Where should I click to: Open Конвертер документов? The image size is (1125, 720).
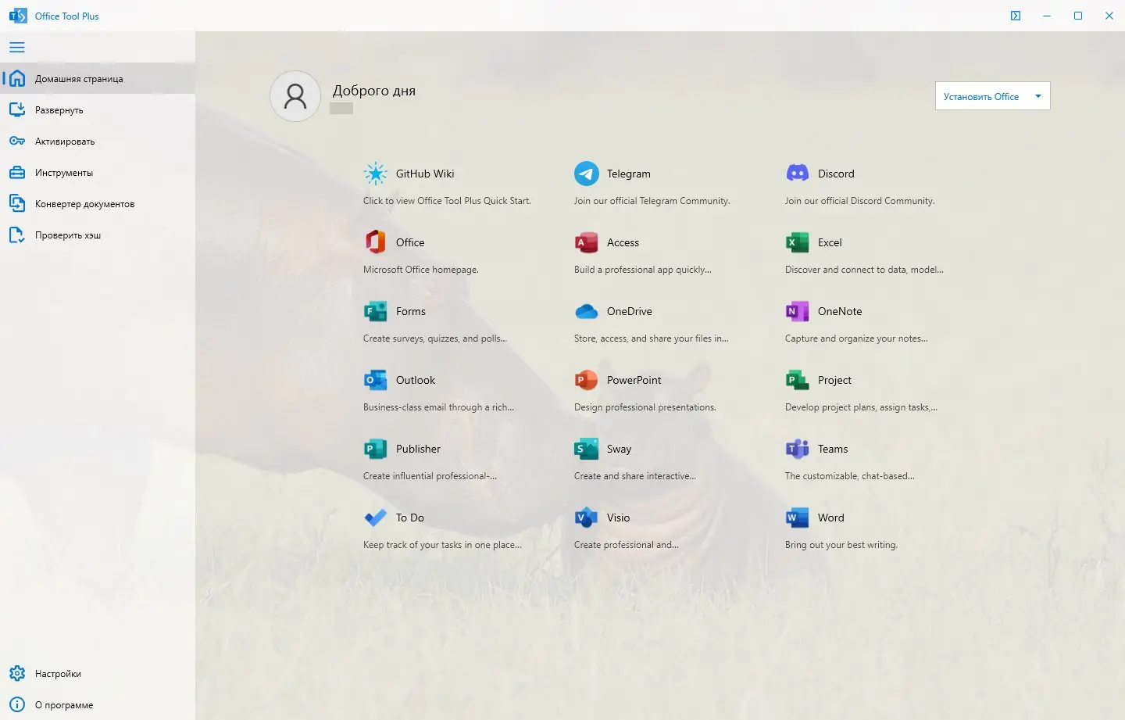(98, 203)
